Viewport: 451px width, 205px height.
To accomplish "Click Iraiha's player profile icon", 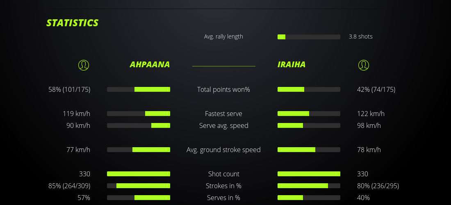I will tap(364, 65).
